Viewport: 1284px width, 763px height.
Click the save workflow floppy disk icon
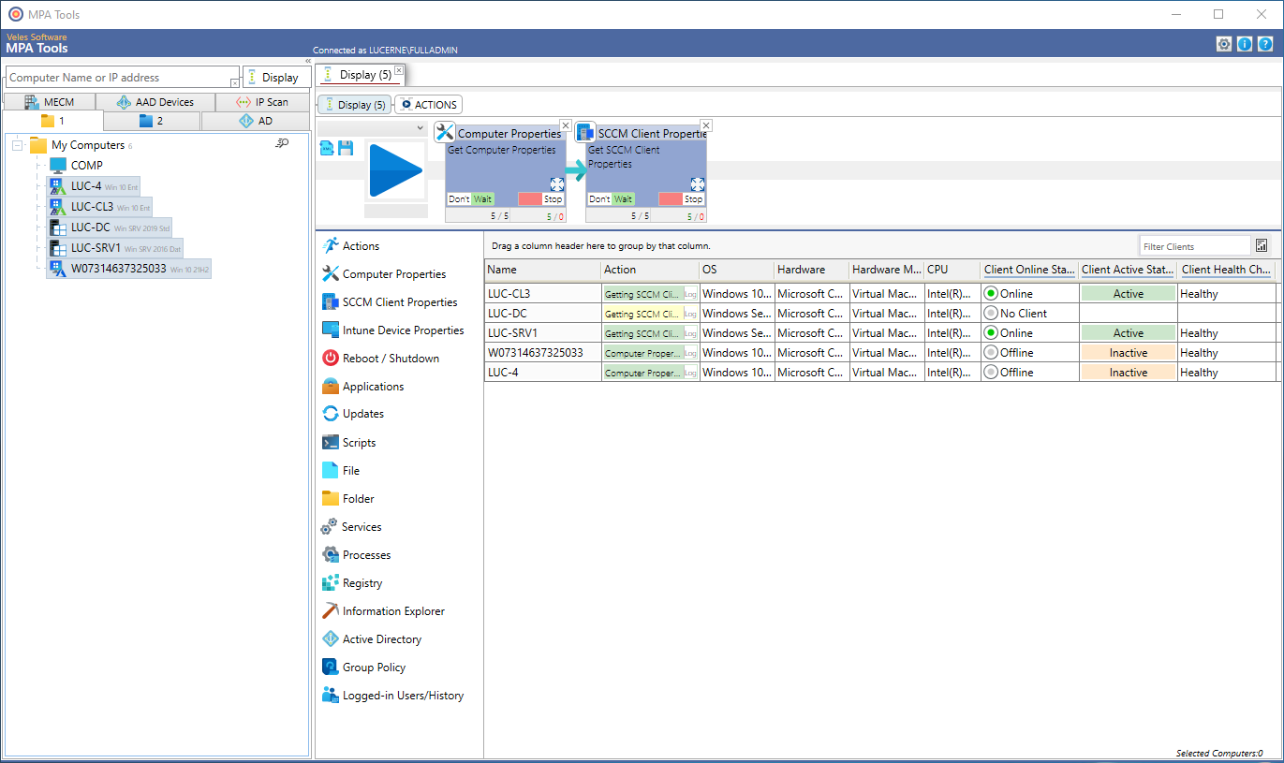pos(344,148)
